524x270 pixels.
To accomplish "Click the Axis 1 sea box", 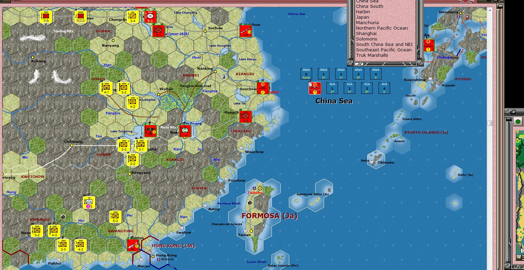I will [332, 88].
